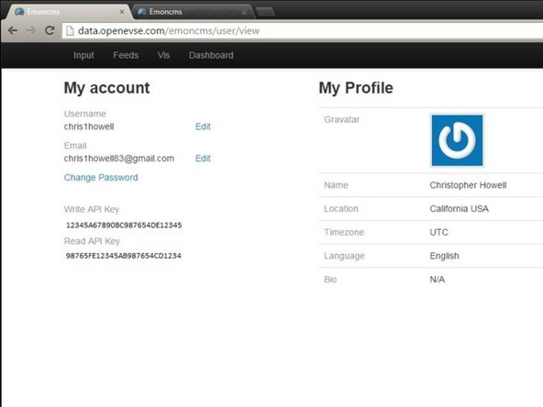Edit the email address

[203, 159]
